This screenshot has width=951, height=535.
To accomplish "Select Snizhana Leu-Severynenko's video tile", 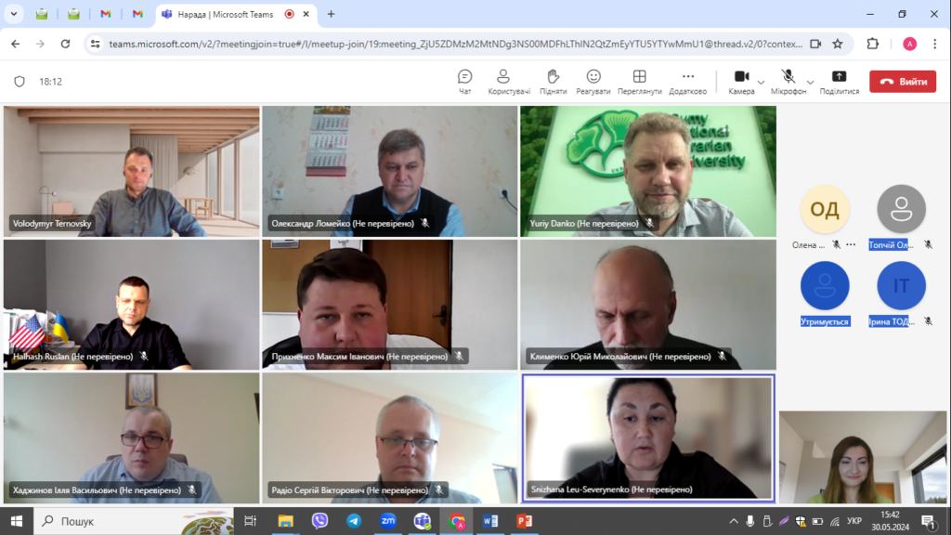I will click(x=647, y=437).
